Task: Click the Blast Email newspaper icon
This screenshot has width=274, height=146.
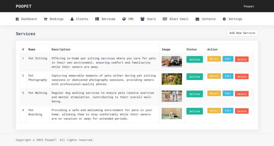Action: 165,19
